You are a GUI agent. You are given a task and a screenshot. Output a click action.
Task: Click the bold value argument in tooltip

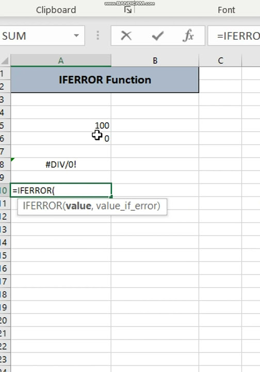click(x=78, y=206)
